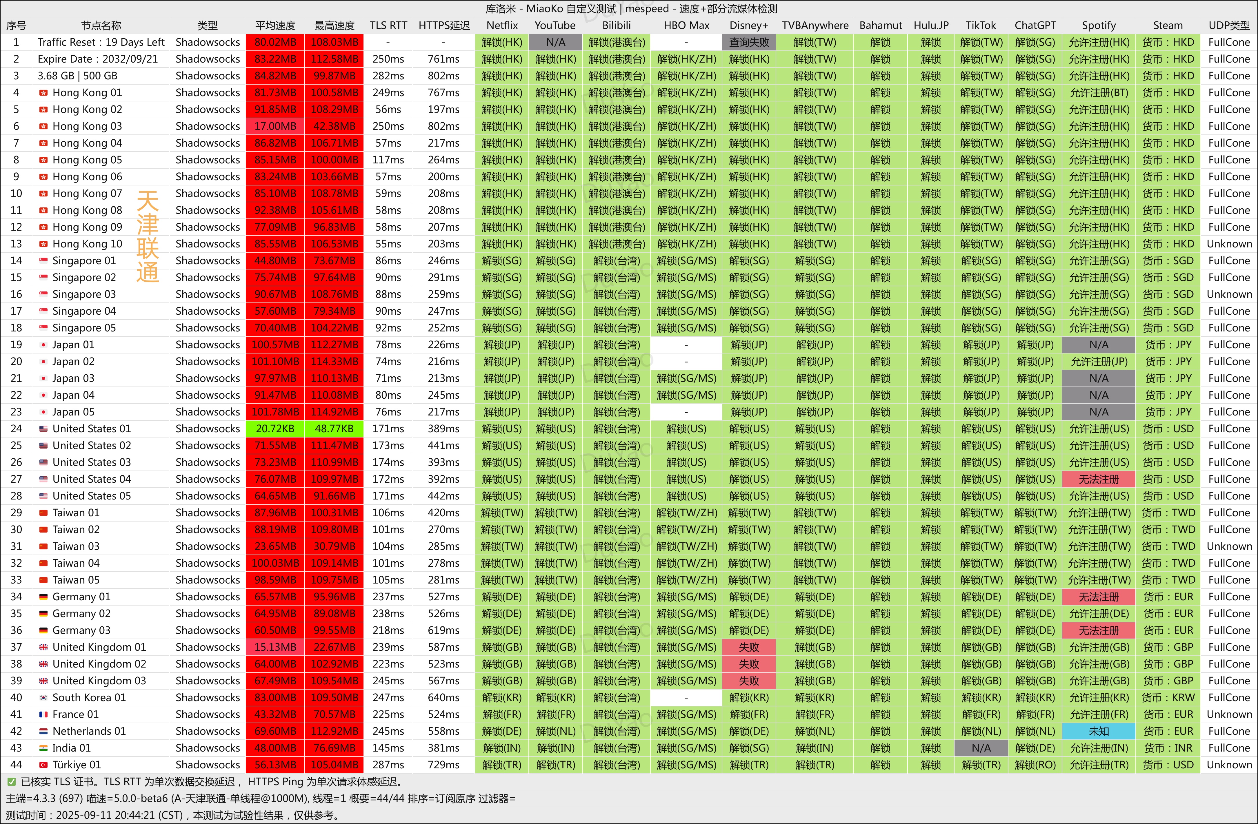
Task: Click the Taiwan 05 flag icon
Action: [43, 580]
